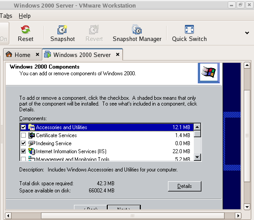Click the 1.4 MB size value
Image resolution: width=254 pixels, height=220 pixels.
coord(183,135)
